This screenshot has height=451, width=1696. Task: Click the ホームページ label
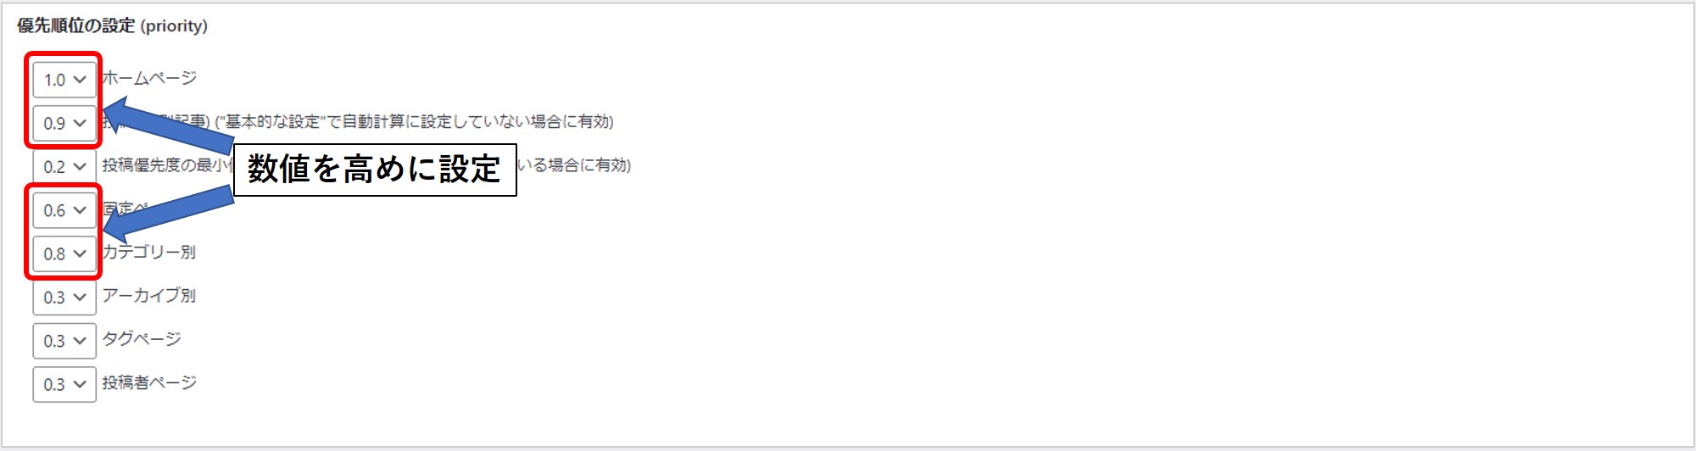tap(149, 78)
